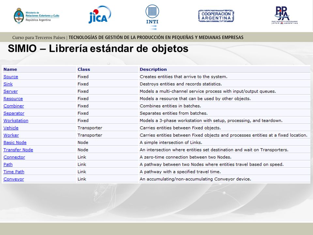
Task: Open the Resource object link
Action: pyautogui.click(x=13, y=99)
